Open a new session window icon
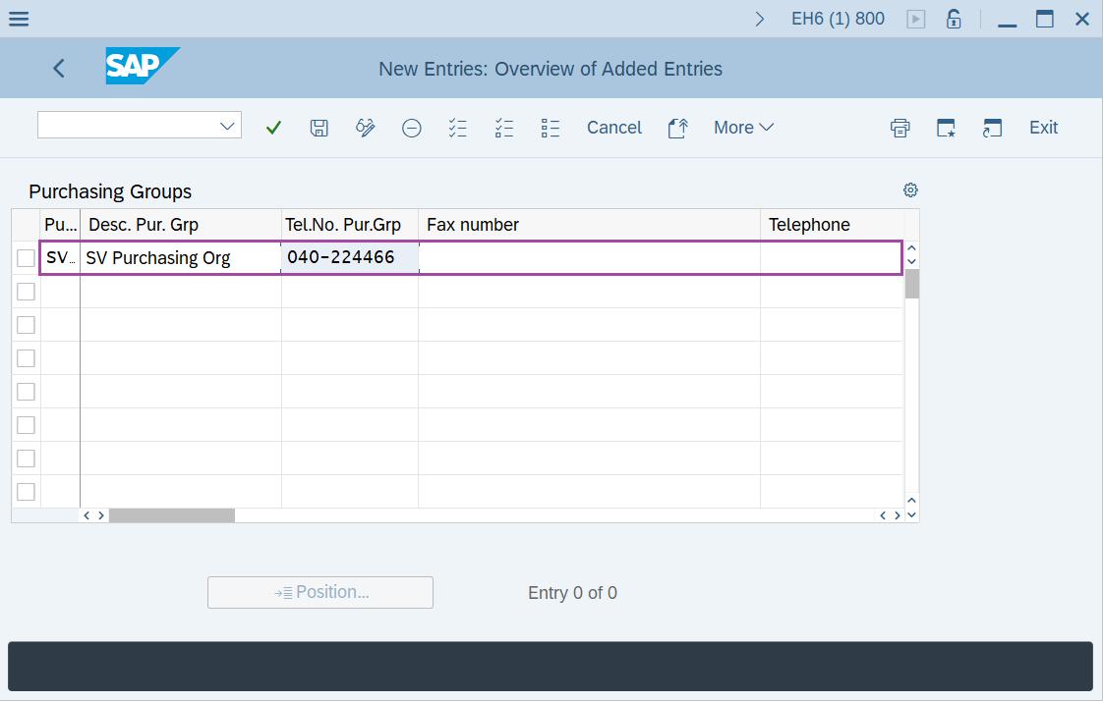Image resolution: width=1103 pixels, height=701 pixels. coord(992,128)
